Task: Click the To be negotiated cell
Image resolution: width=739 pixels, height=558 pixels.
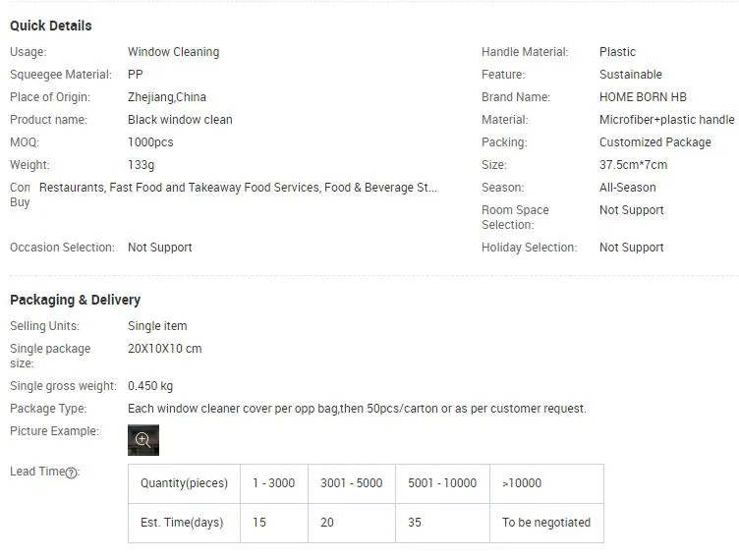Action: [546, 523]
